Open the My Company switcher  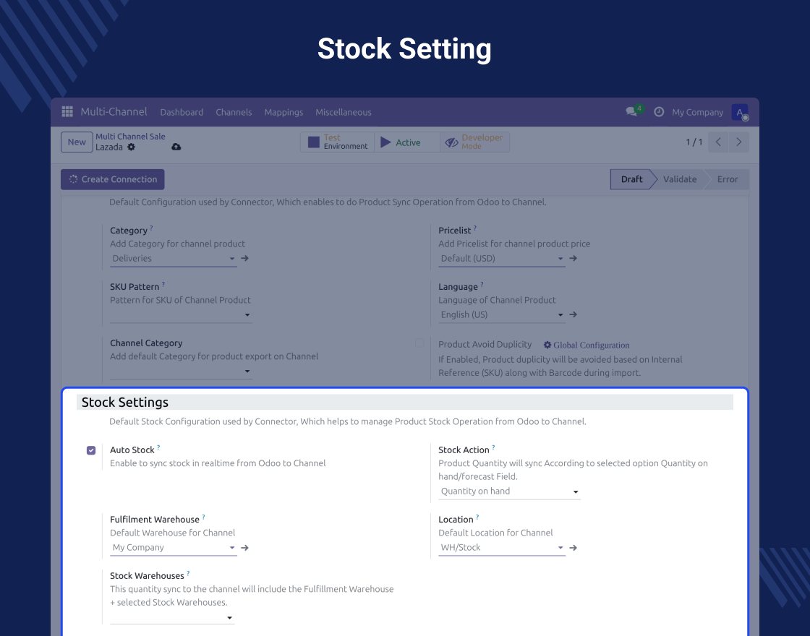click(697, 112)
